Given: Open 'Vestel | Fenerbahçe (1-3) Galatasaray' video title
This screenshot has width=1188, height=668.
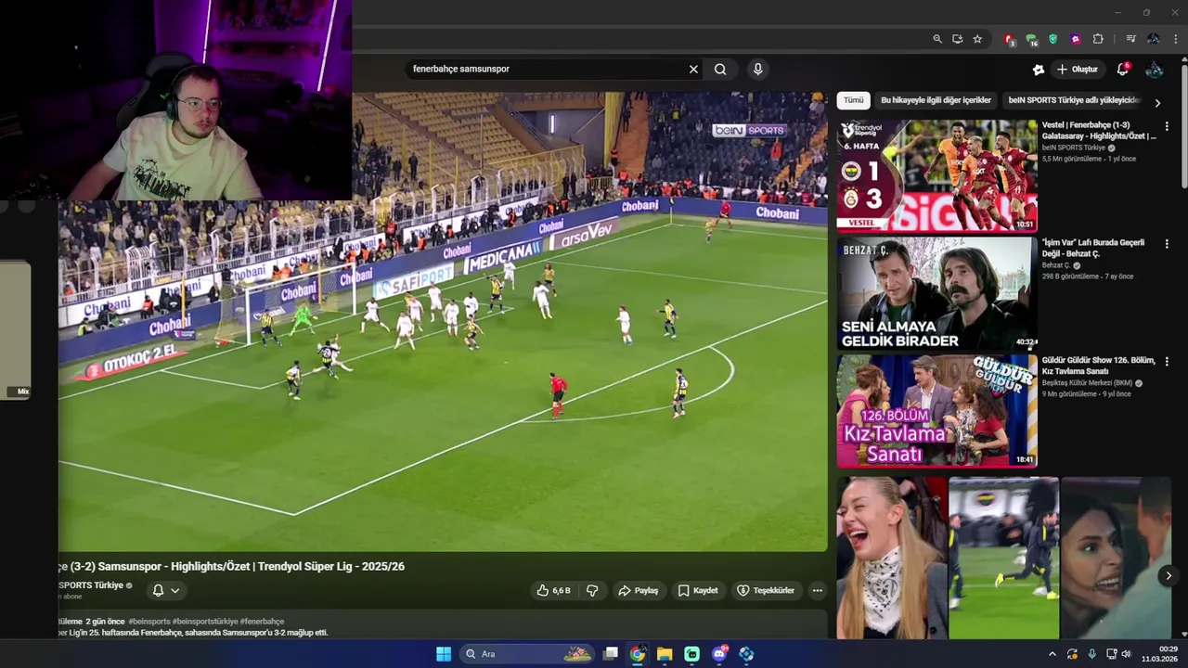Looking at the screenshot, I should 1099,130.
